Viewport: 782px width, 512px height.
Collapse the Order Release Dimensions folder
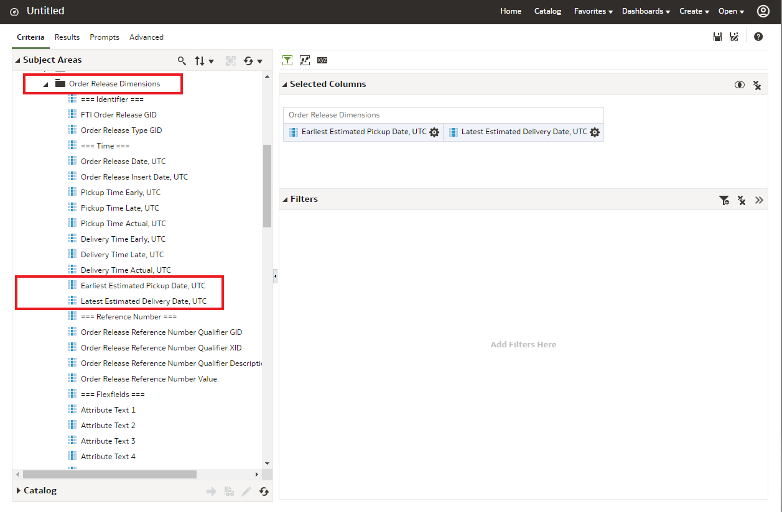pyautogui.click(x=45, y=85)
